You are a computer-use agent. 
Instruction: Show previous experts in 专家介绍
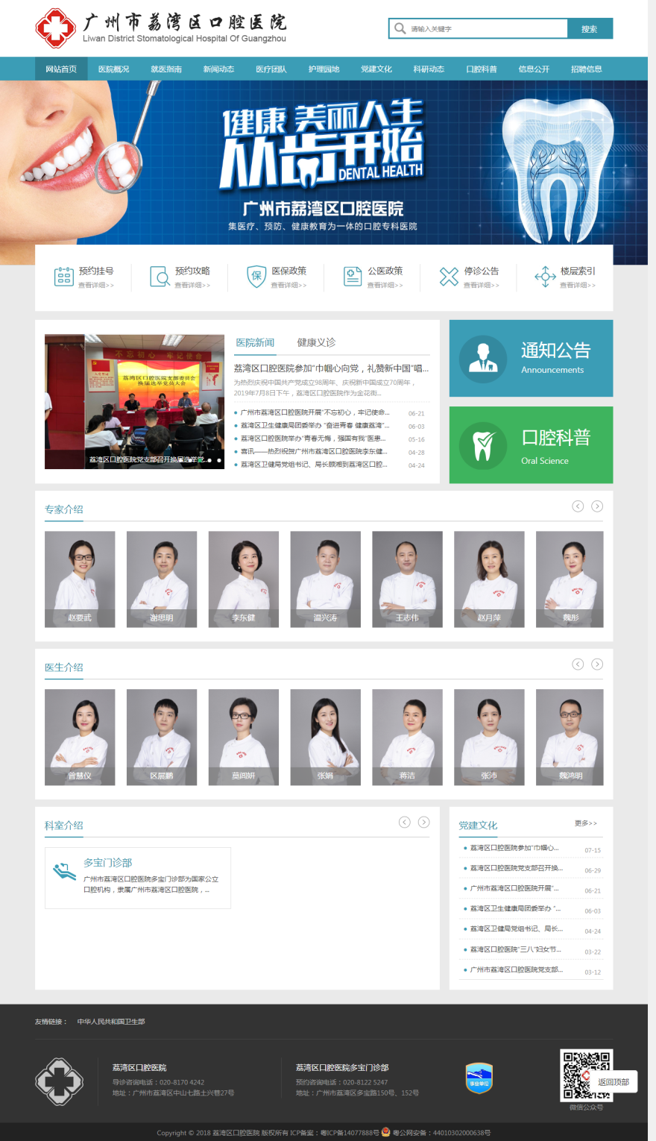coord(578,506)
